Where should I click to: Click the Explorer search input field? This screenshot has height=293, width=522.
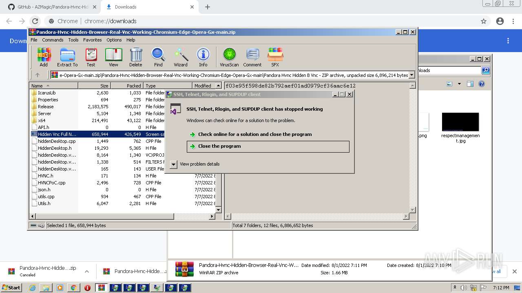449,70
